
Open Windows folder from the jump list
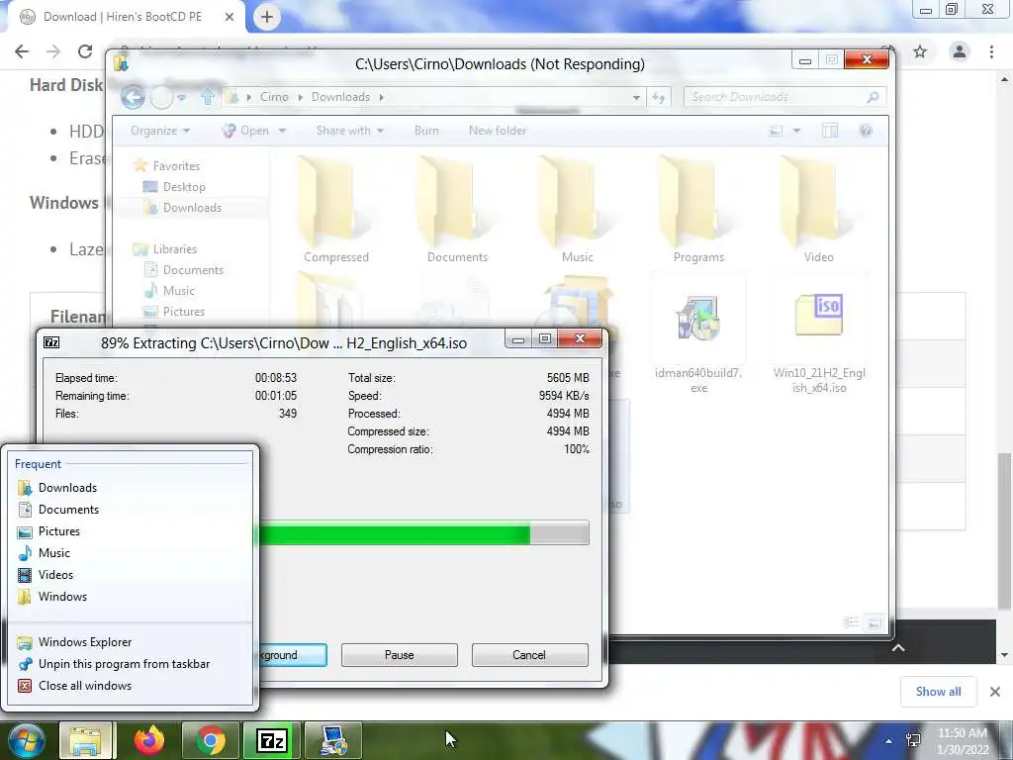[62, 597]
